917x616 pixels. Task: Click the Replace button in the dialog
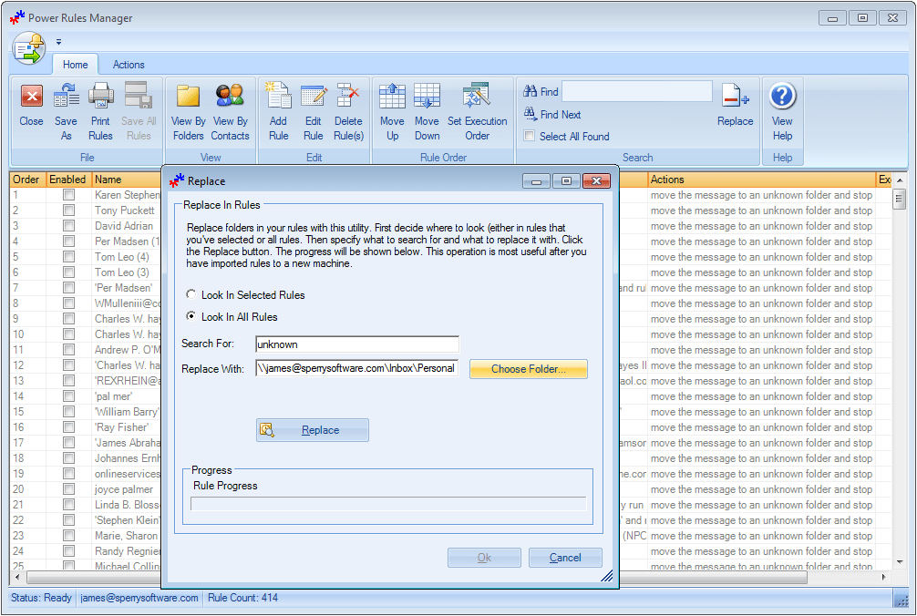313,429
